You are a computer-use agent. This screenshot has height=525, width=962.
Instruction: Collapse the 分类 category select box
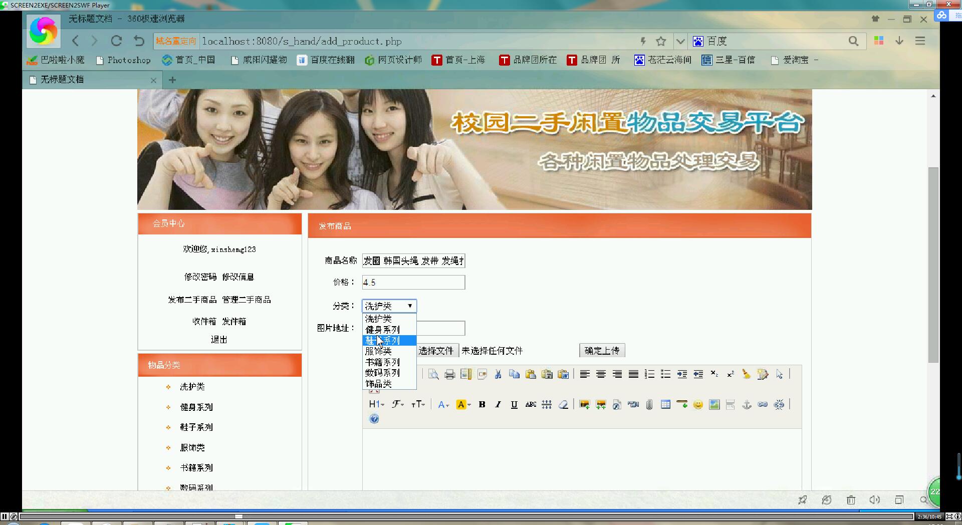click(389, 306)
